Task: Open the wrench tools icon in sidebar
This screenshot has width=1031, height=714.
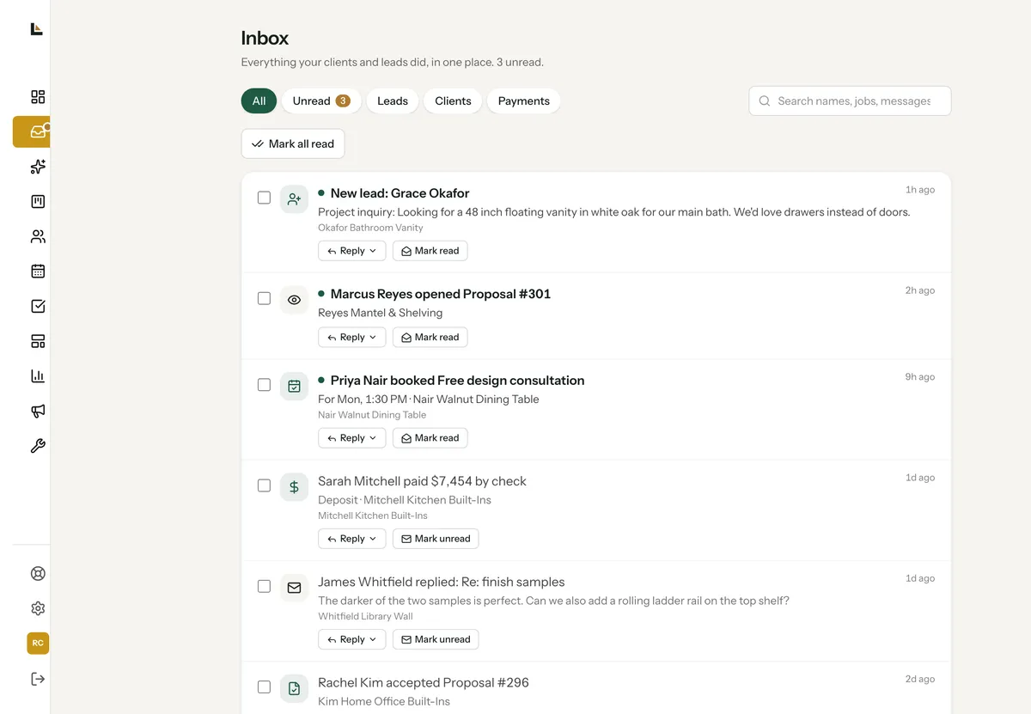Action: (38, 446)
